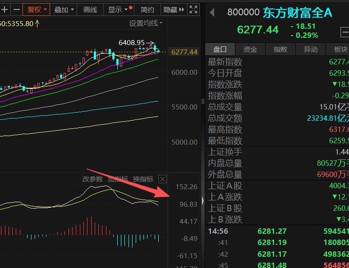The width and height of the screenshot is (349, 268).
Task: Go back with left triangle arrow
Action: coord(212,12)
